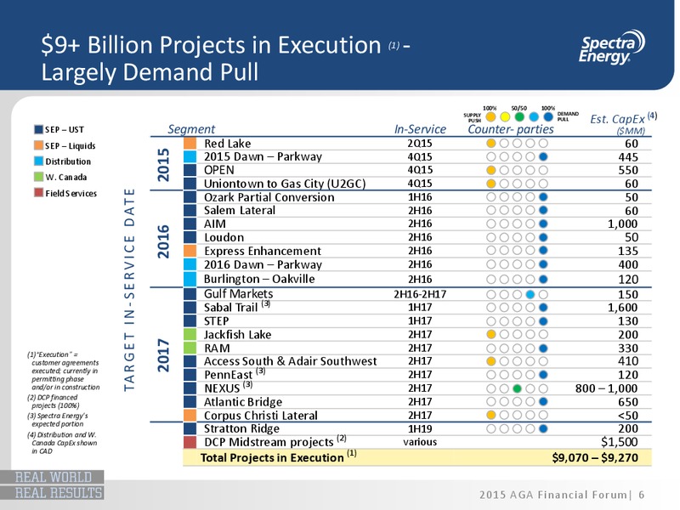Screen dimensions: 680x510
Task: Click the Loudon project name
Action: coord(224,237)
